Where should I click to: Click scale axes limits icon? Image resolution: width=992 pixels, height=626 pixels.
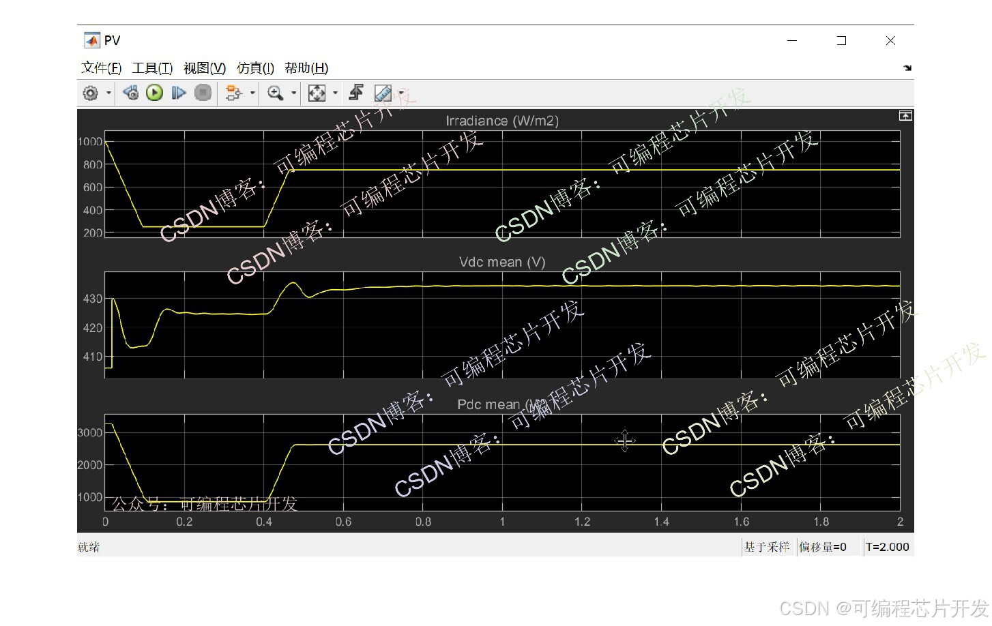(317, 93)
